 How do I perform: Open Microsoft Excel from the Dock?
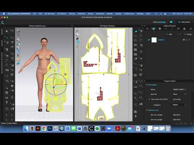pos(97,128)
